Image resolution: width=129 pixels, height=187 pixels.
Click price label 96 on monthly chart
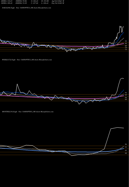click(x=126, y=144)
